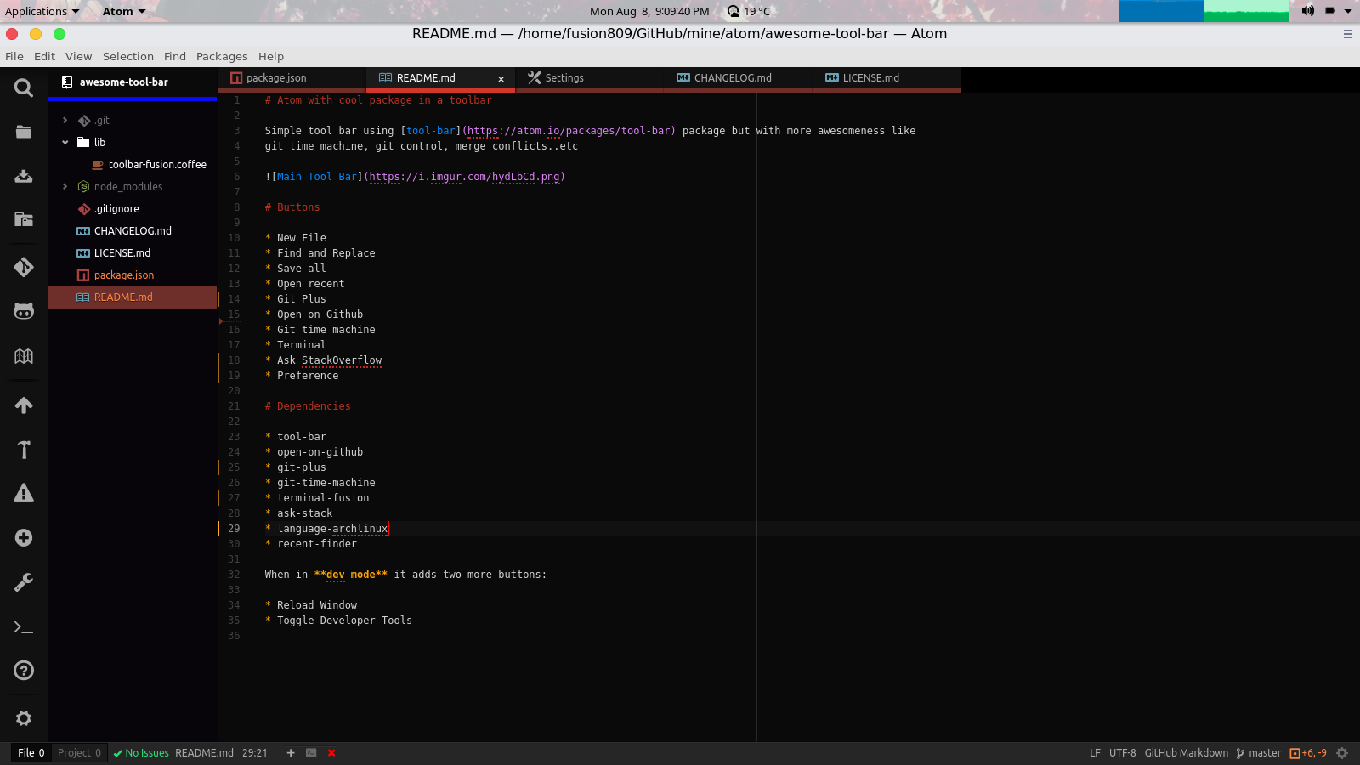The height and width of the screenshot is (765, 1360).
Task: Click the open-recent folder icon in the tool bar
Action: tap(24, 219)
